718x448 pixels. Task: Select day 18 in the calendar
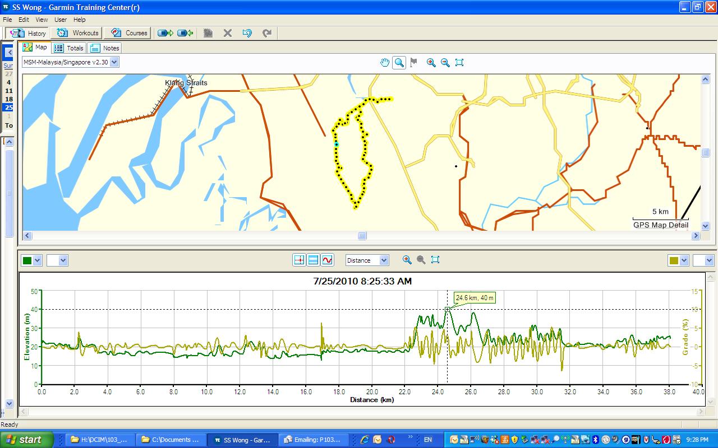pyautogui.click(x=8, y=99)
